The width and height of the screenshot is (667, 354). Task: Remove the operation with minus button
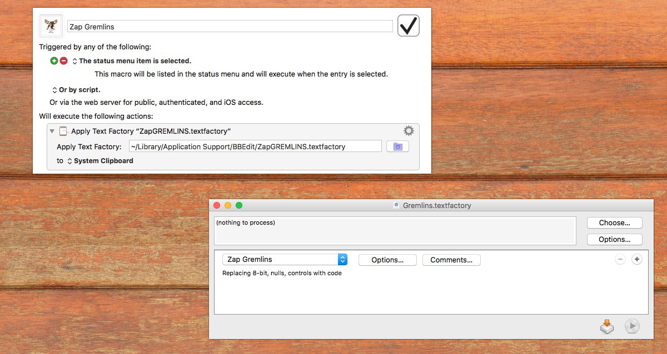621,259
